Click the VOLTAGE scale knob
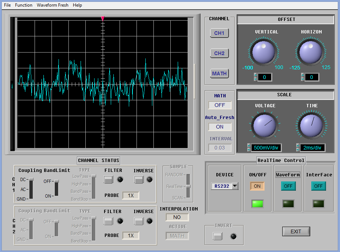The image size is (340, 252). point(265,125)
